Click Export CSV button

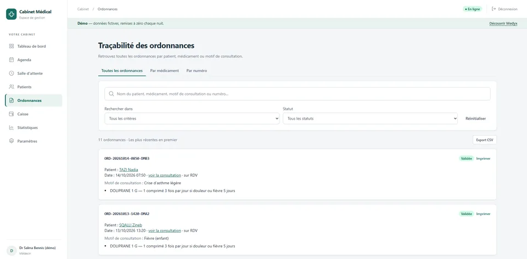click(485, 140)
